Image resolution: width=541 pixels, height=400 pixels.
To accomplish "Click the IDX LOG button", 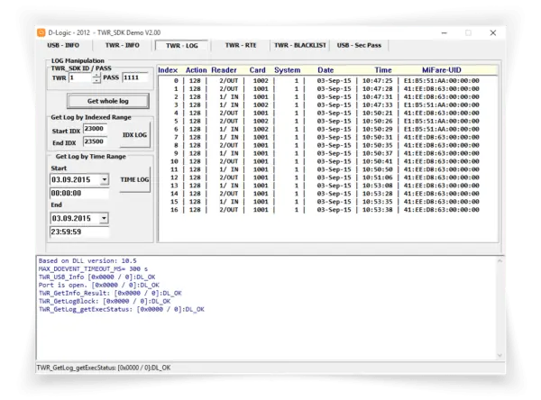I will [134, 135].
